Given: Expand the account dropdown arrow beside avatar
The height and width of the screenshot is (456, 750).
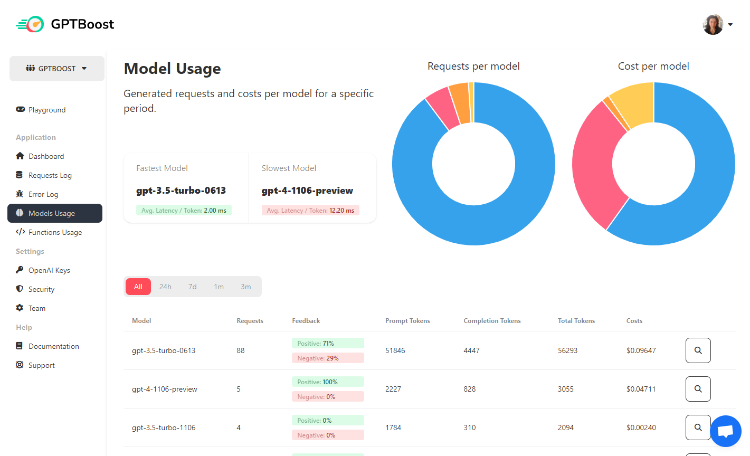Looking at the screenshot, I should (730, 24).
